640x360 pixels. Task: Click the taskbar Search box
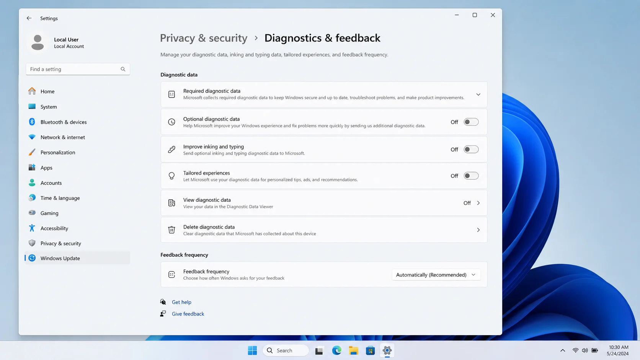(286, 350)
